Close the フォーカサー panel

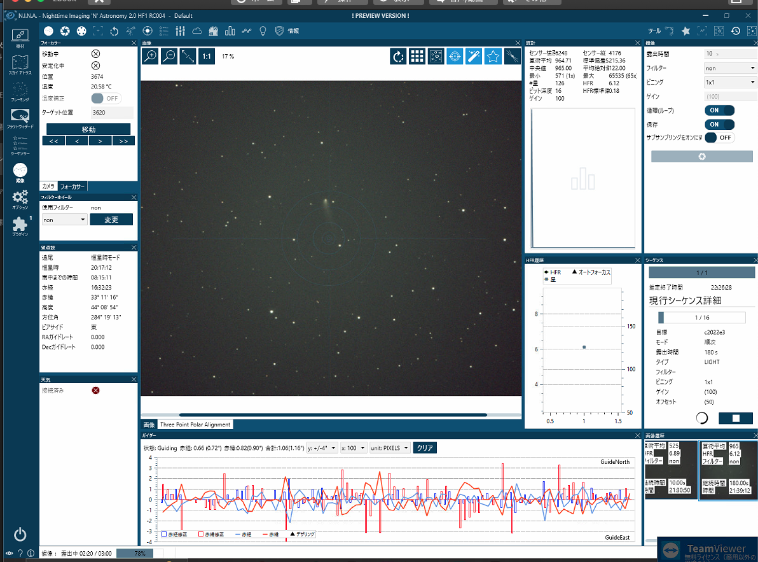coord(134,43)
